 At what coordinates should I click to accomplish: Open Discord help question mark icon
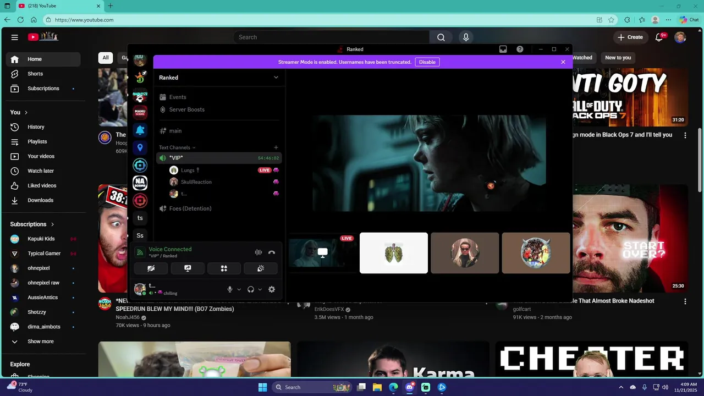(520, 49)
